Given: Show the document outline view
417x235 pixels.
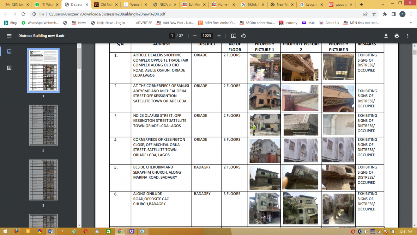Looking at the screenshot, I should (9, 68).
